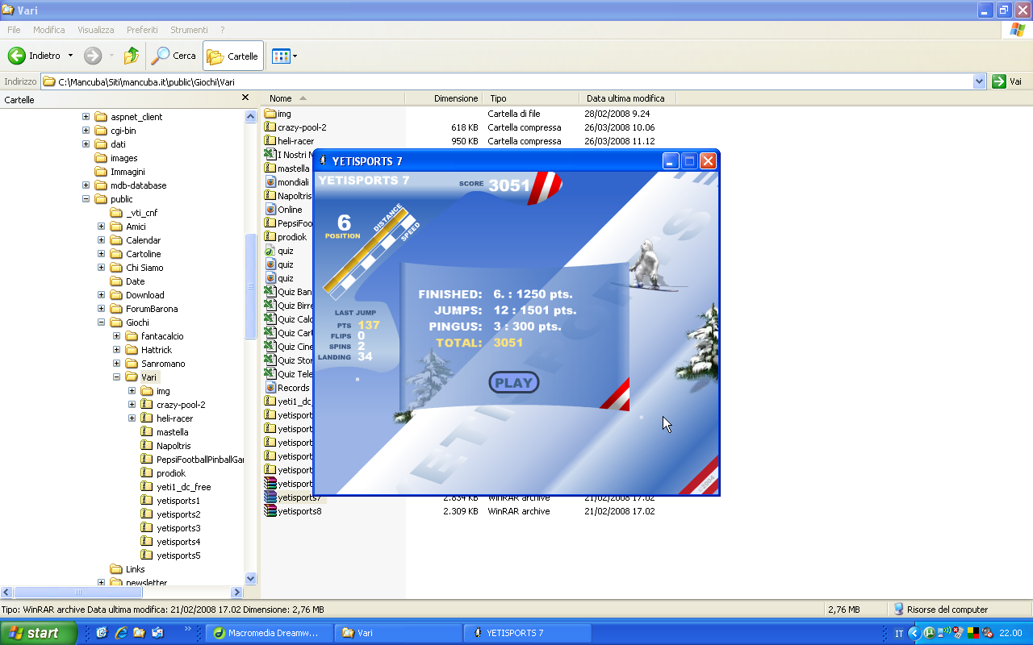This screenshot has height=645, width=1033.
Task: Collapse the Vari tree node
Action: click(x=117, y=377)
